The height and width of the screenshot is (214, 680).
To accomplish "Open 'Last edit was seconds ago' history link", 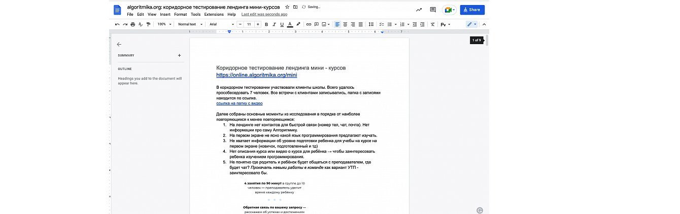I will pyautogui.click(x=264, y=15).
